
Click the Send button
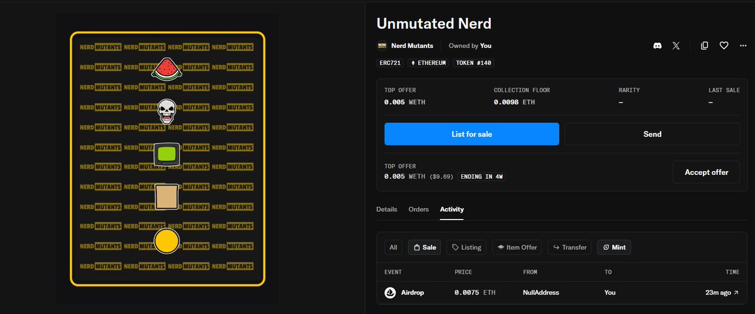pyautogui.click(x=652, y=134)
